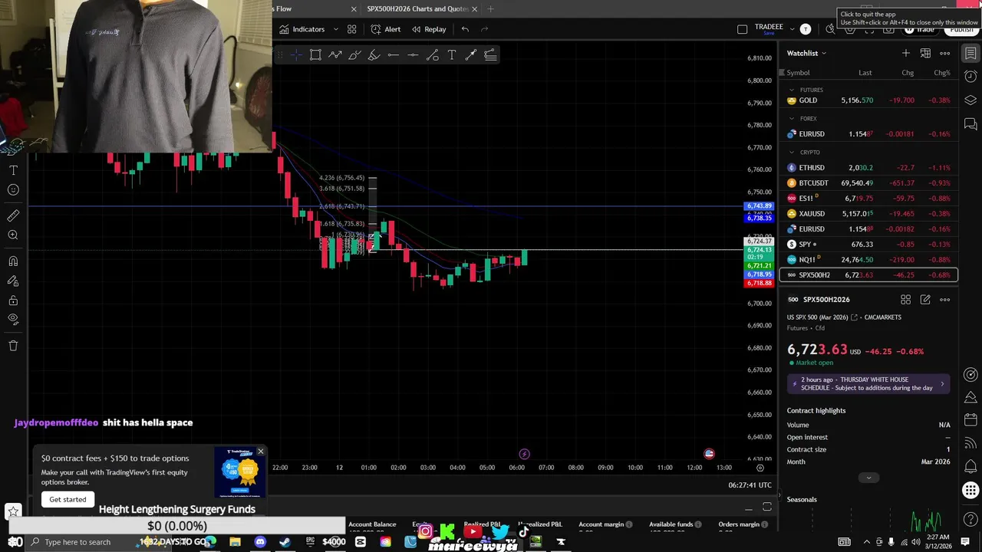Collapse the FUTURES watchlist section
The height and width of the screenshot is (552, 982).
click(792, 90)
